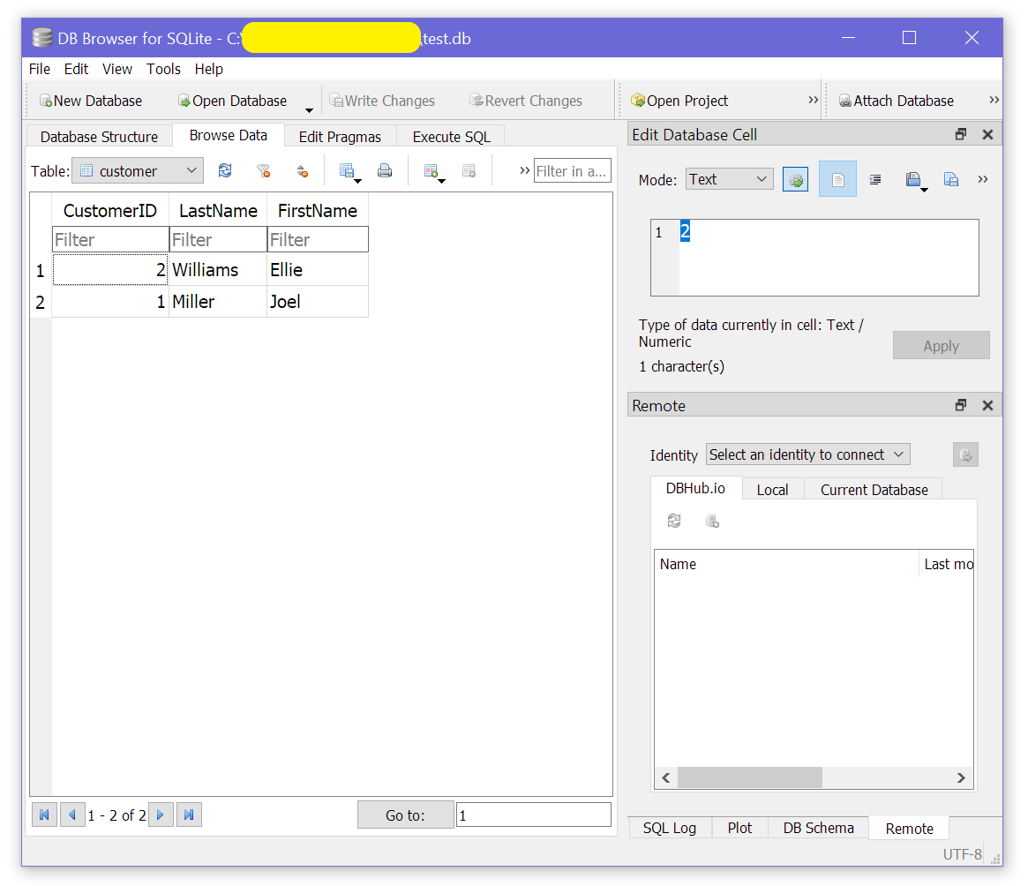Click the upload icon next to Identity
Screen dimensions: 1028x886
[x=965, y=455]
